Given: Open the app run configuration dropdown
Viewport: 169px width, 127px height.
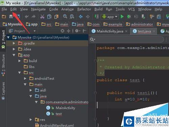Looking at the screenshot, I should [110, 17].
